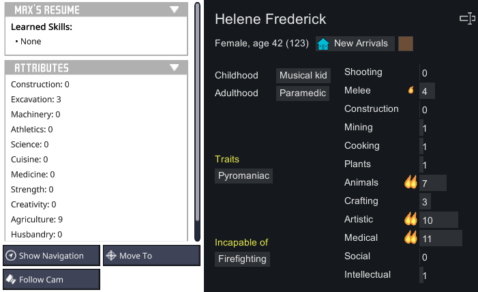478x292 pixels.
Task: Click the New Arrivals faction home icon
Action: (324, 44)
